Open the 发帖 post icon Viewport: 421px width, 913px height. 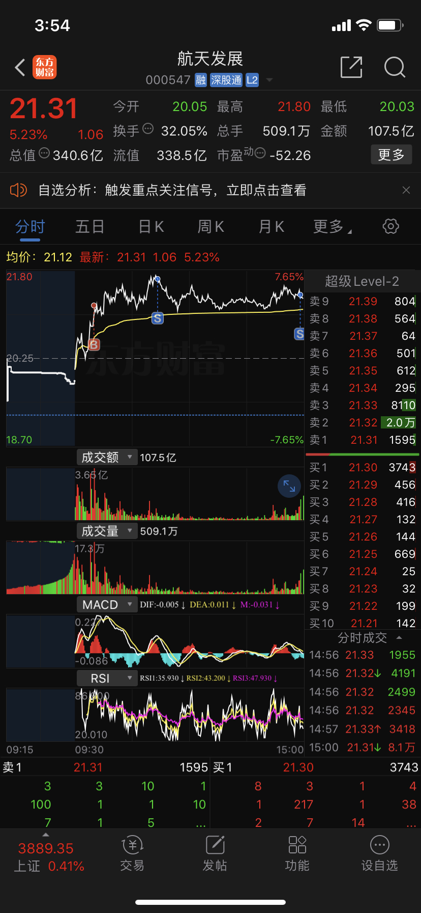point(215,853)
